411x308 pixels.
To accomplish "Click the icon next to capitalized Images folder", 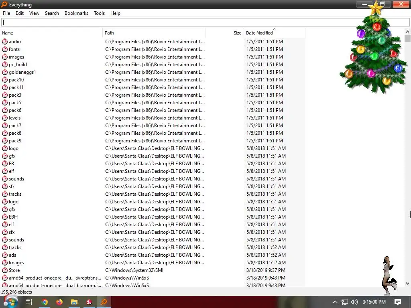I will (5, 262).
